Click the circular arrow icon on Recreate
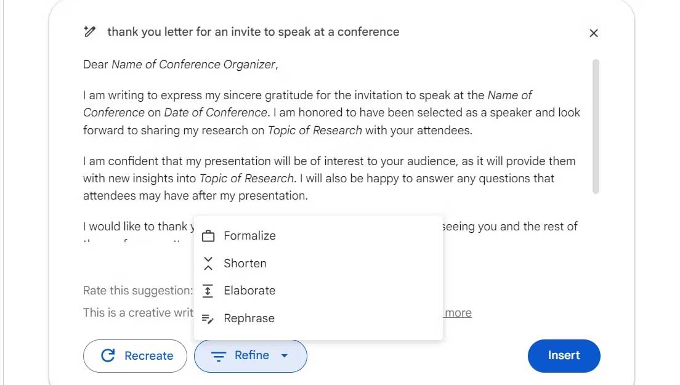This screenshot has width=680, height=385. (x=108, y=355)
